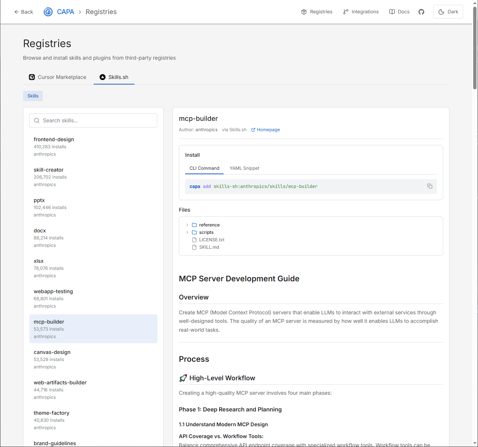Screen dimensions: 478x447
Task: Switch to YAML Snippet tab
Action: [x=244, y=168]
